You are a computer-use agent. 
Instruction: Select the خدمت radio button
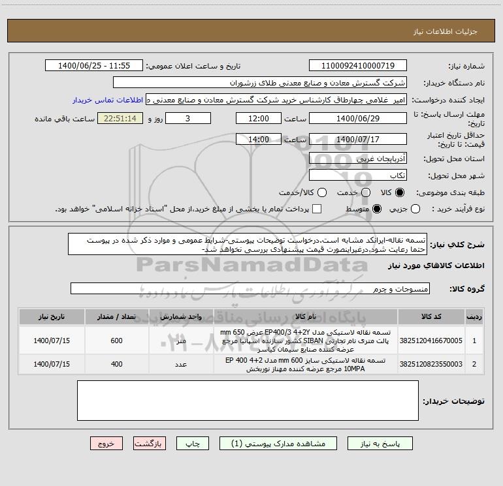pos(366,192)
